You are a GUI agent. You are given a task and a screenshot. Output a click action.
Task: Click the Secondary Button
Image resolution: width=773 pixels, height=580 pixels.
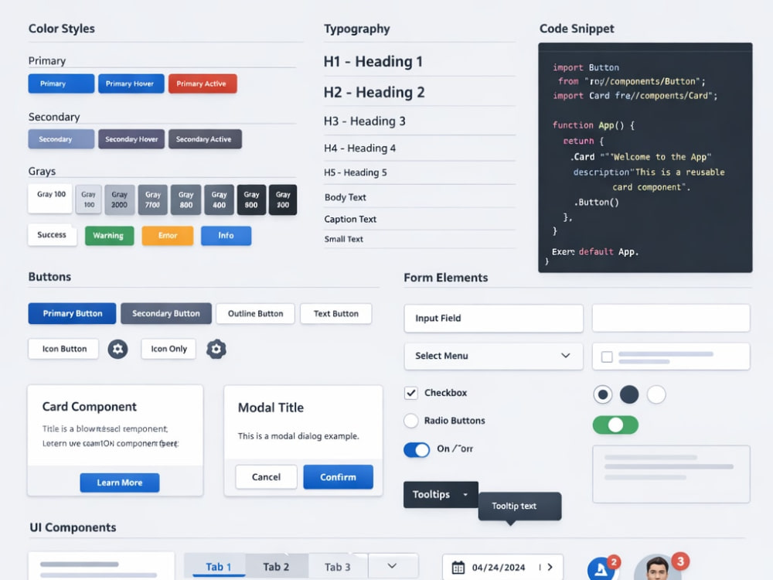(166, 314)
